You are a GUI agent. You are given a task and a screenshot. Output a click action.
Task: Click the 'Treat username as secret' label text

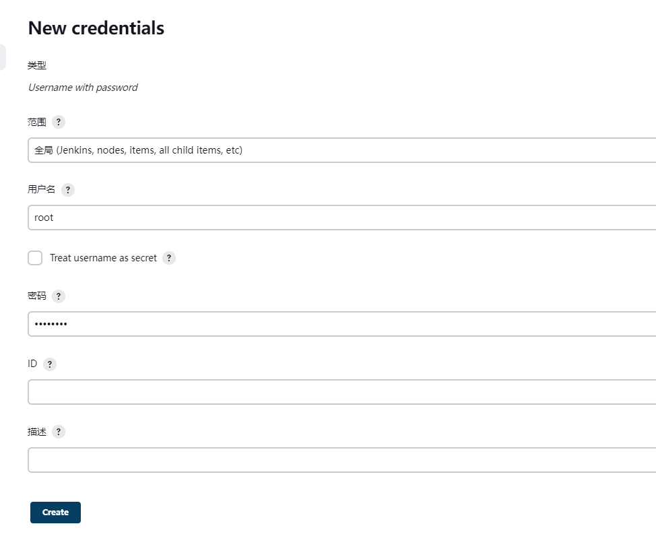coord(103,258)
